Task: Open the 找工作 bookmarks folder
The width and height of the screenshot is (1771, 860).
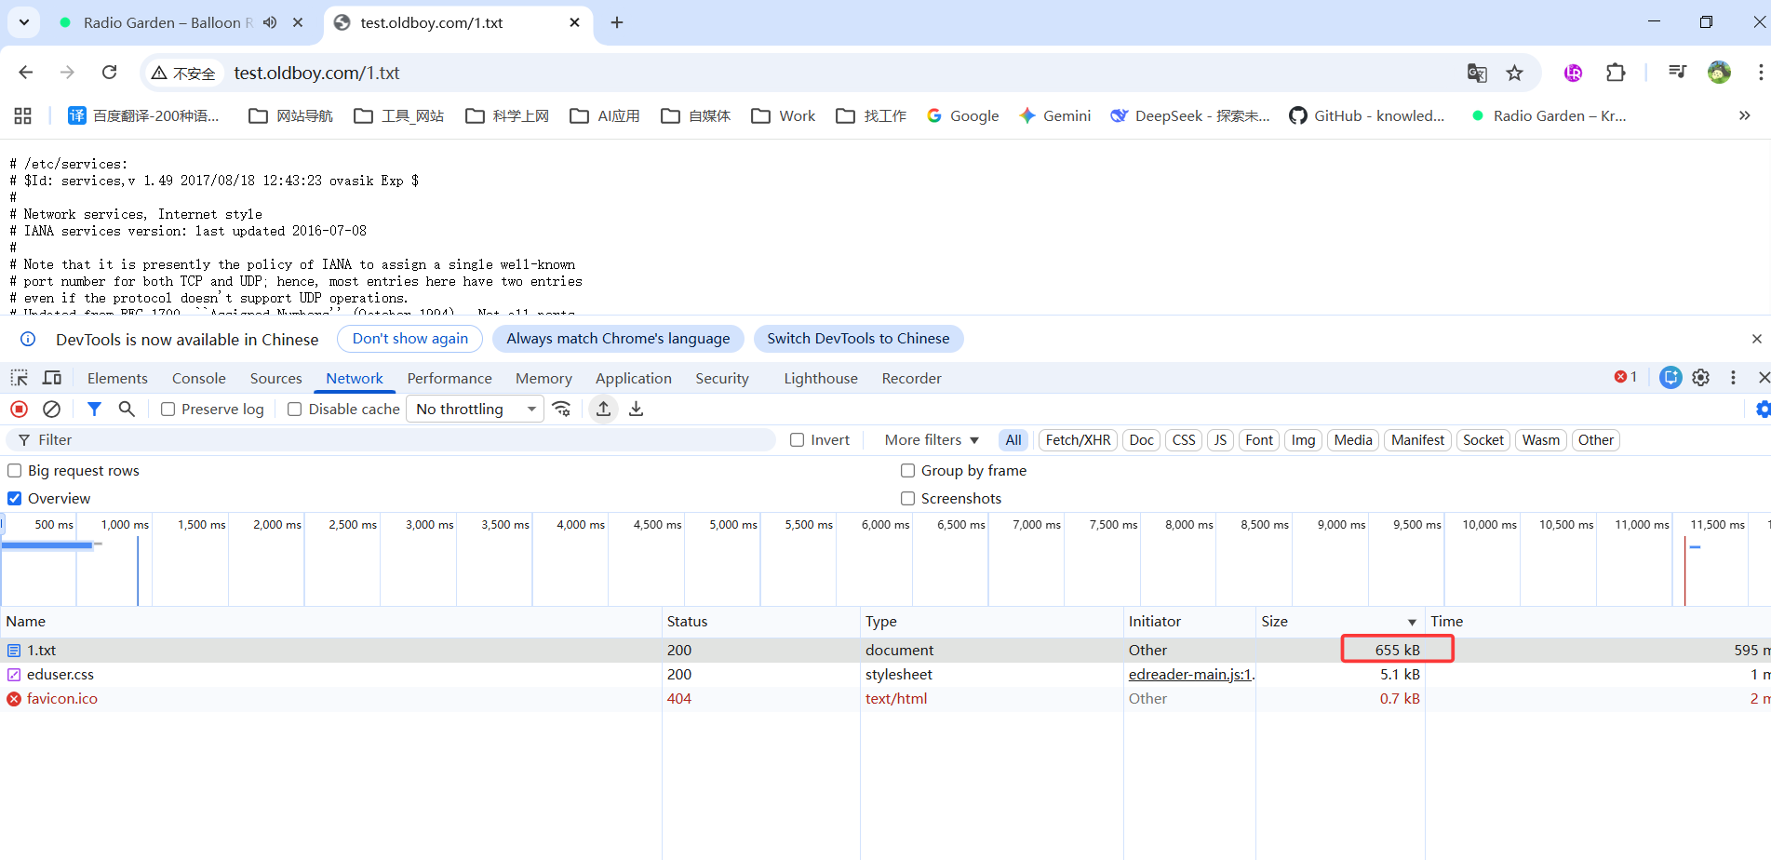Action: 871,115
